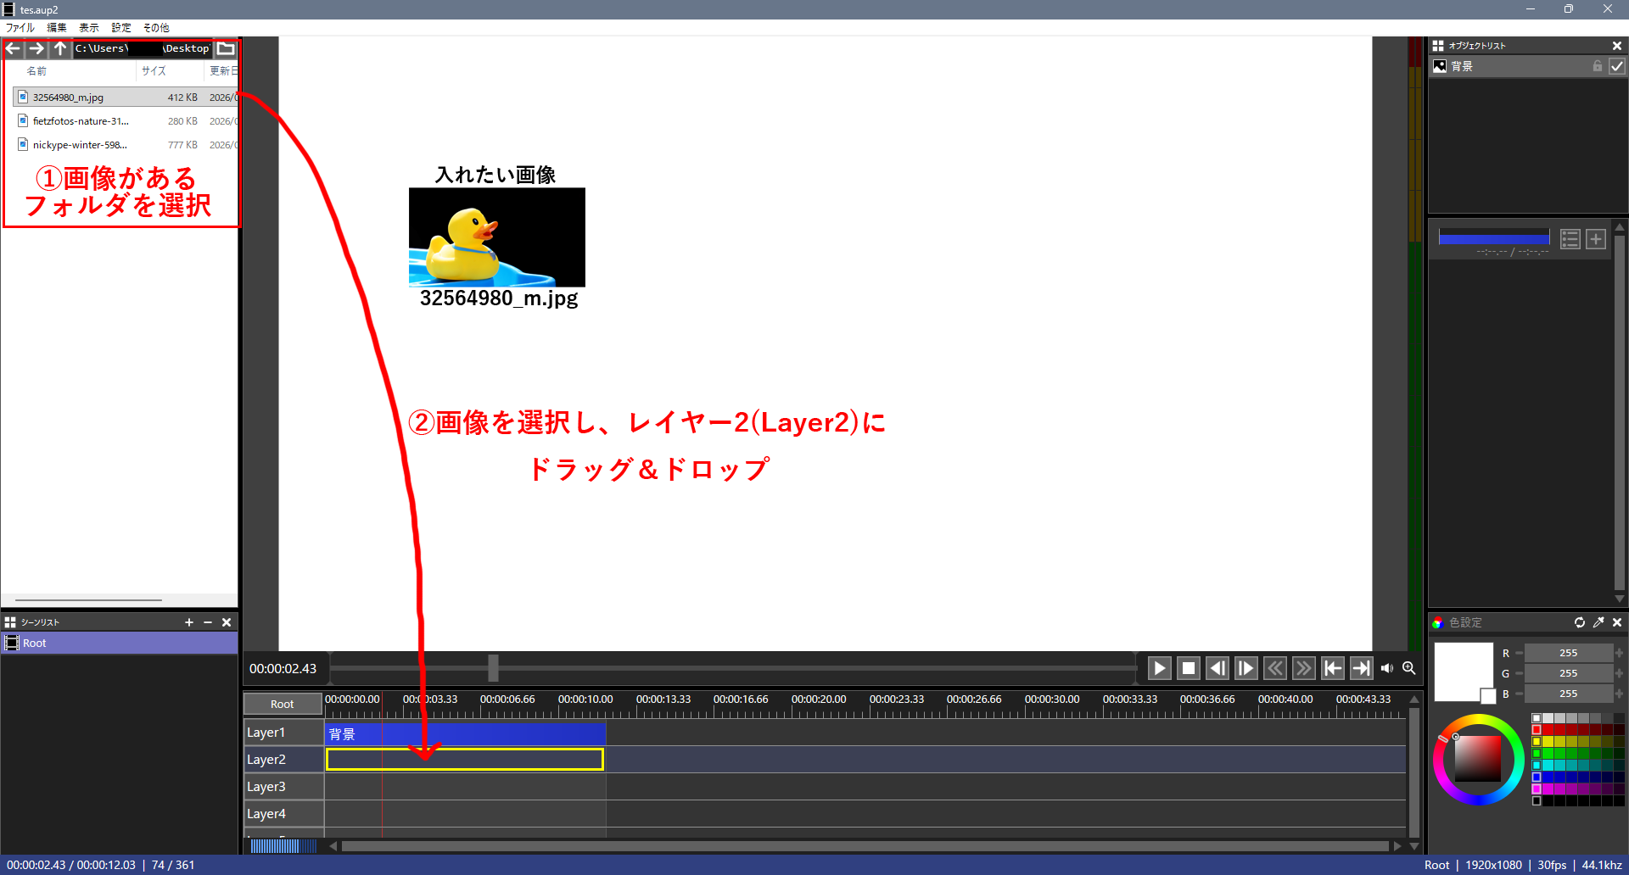Click the Root button above the layer list
The height and width of the screenshot is (875, 1629).
click(283, 704)
